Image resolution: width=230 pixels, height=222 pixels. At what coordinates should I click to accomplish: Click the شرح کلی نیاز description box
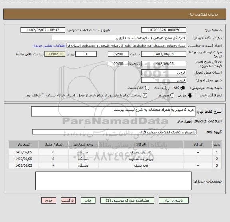(113, 112)
